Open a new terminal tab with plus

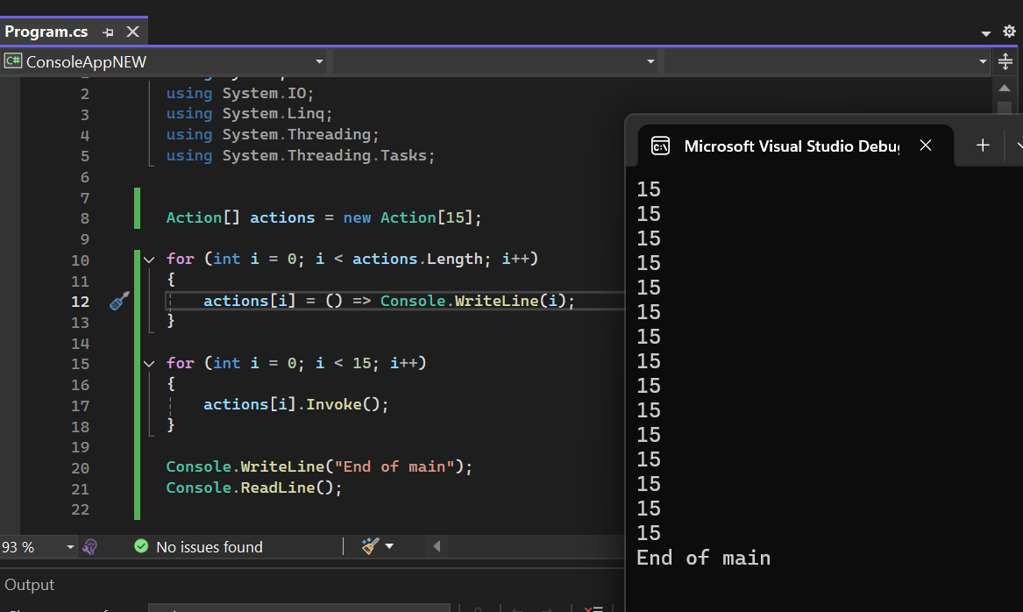tap(983, 146)
